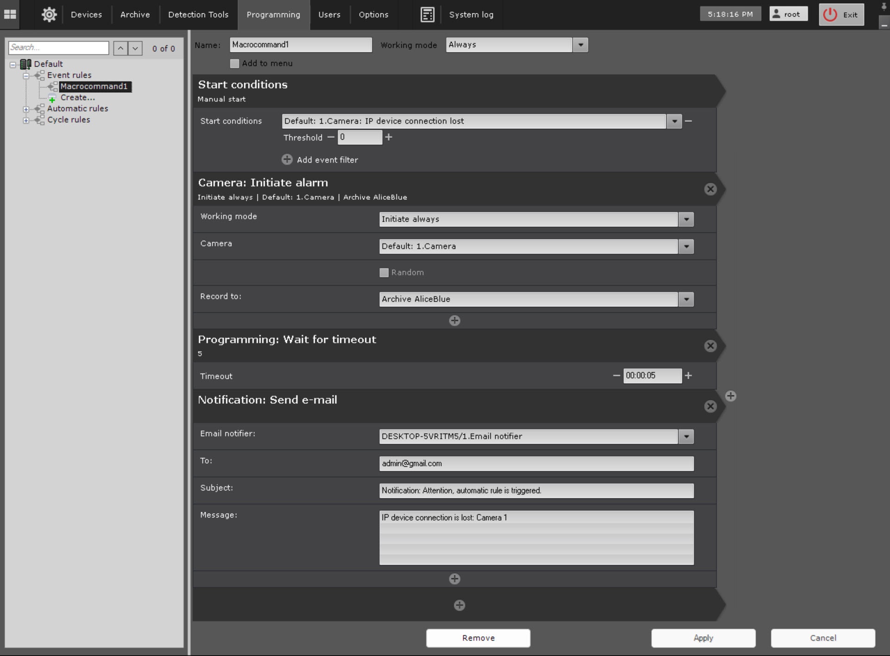The height and width of the screenshot is (656, 890).
Task: Click the layouts grid icon in top-left corner
Action: (x=10, y=14)
